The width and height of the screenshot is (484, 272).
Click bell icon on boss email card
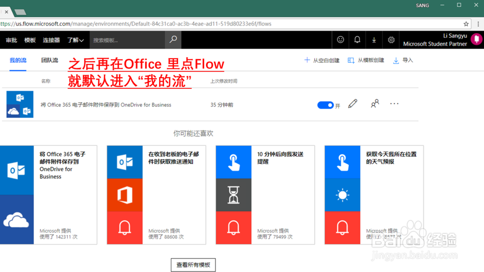(125, 228)
